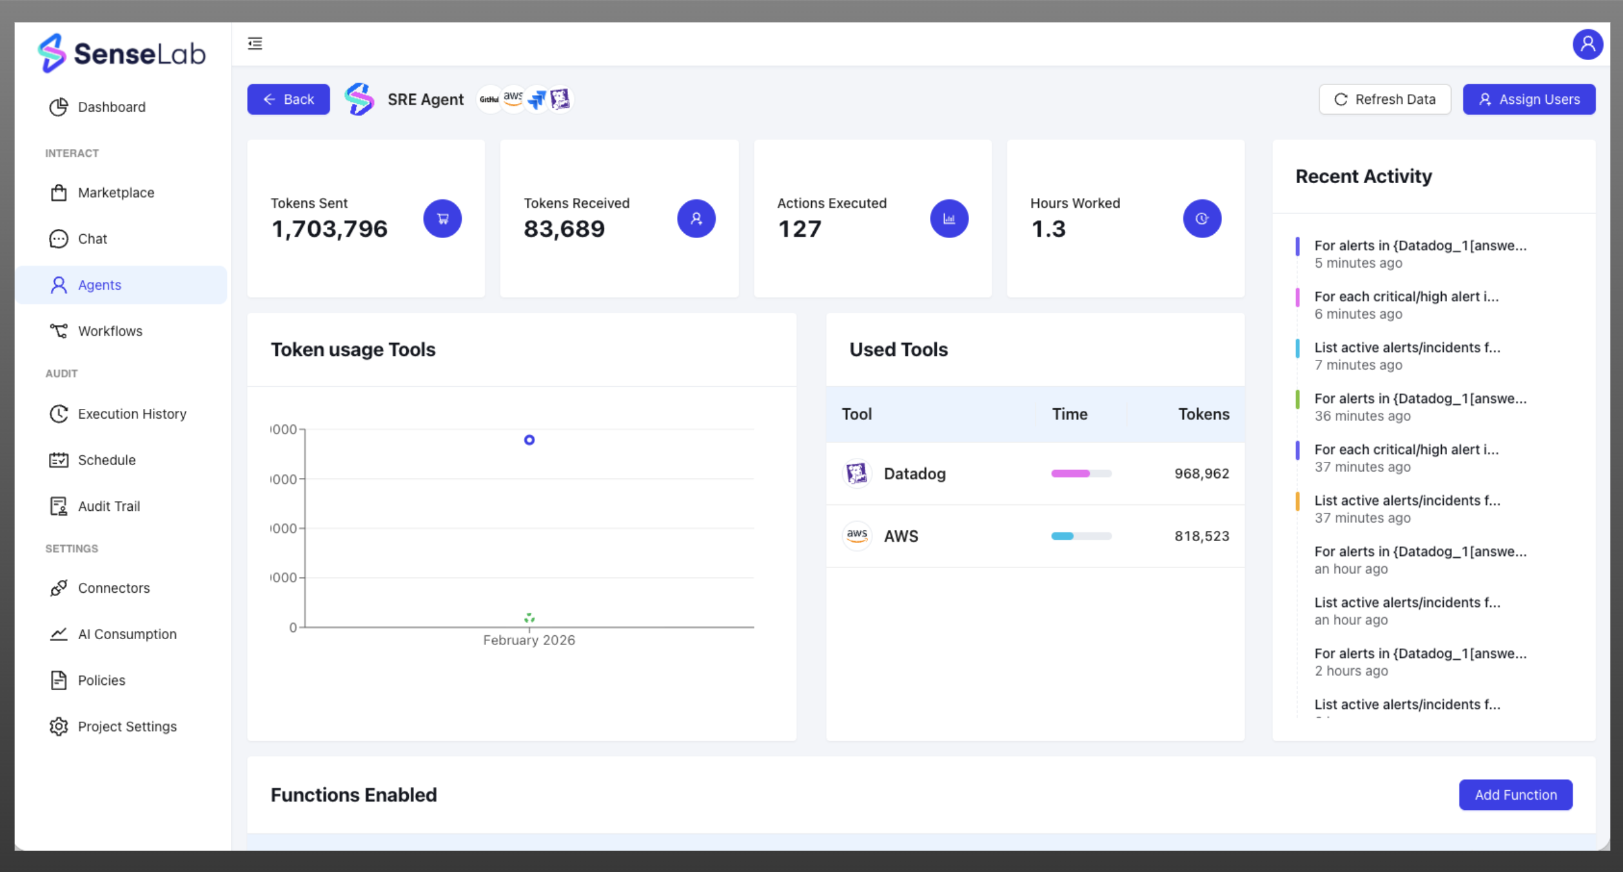1623x872 pixels.
Task: Click the Add Function button
Action: [x=1515, y=795]
